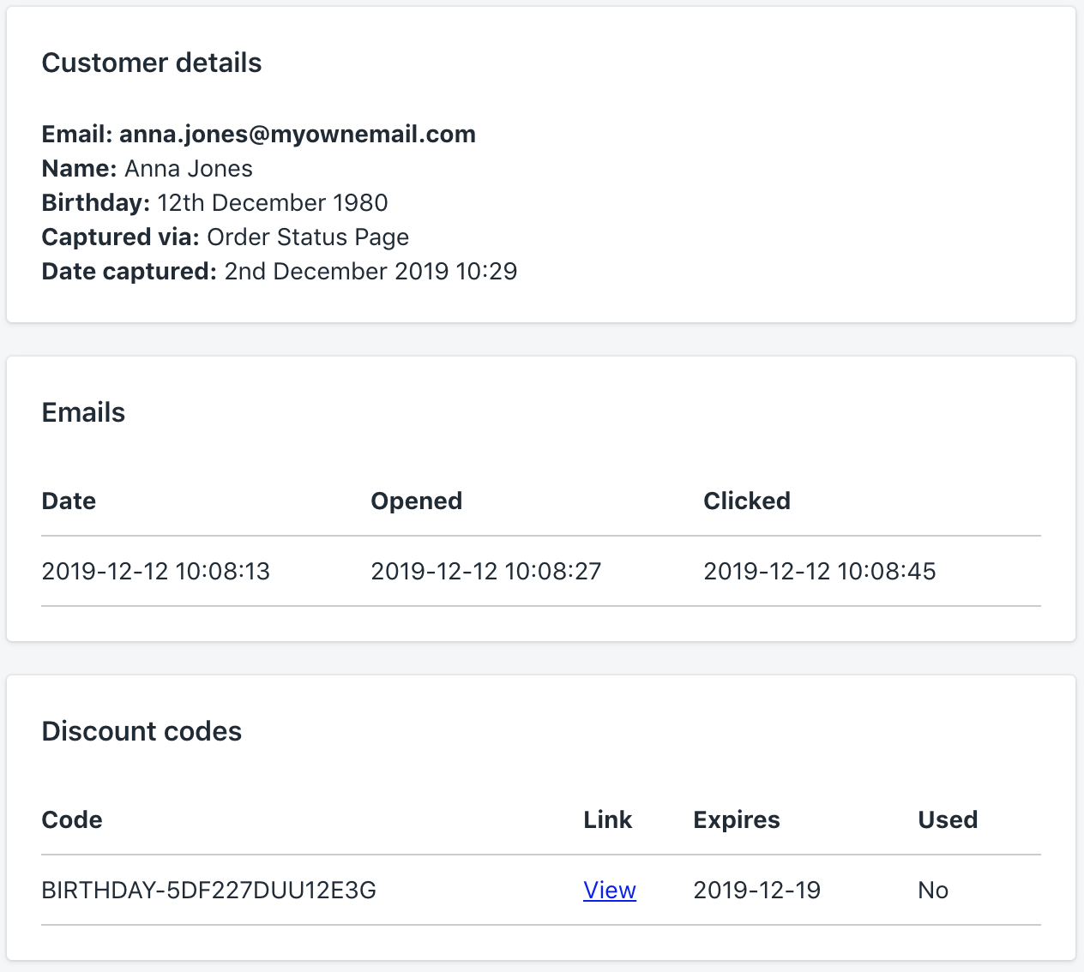
Task: Click the Expires column header
Action: (x=736, y=820)
